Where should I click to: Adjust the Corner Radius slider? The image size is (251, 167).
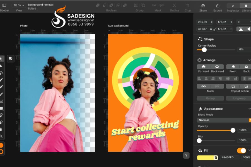204,50
